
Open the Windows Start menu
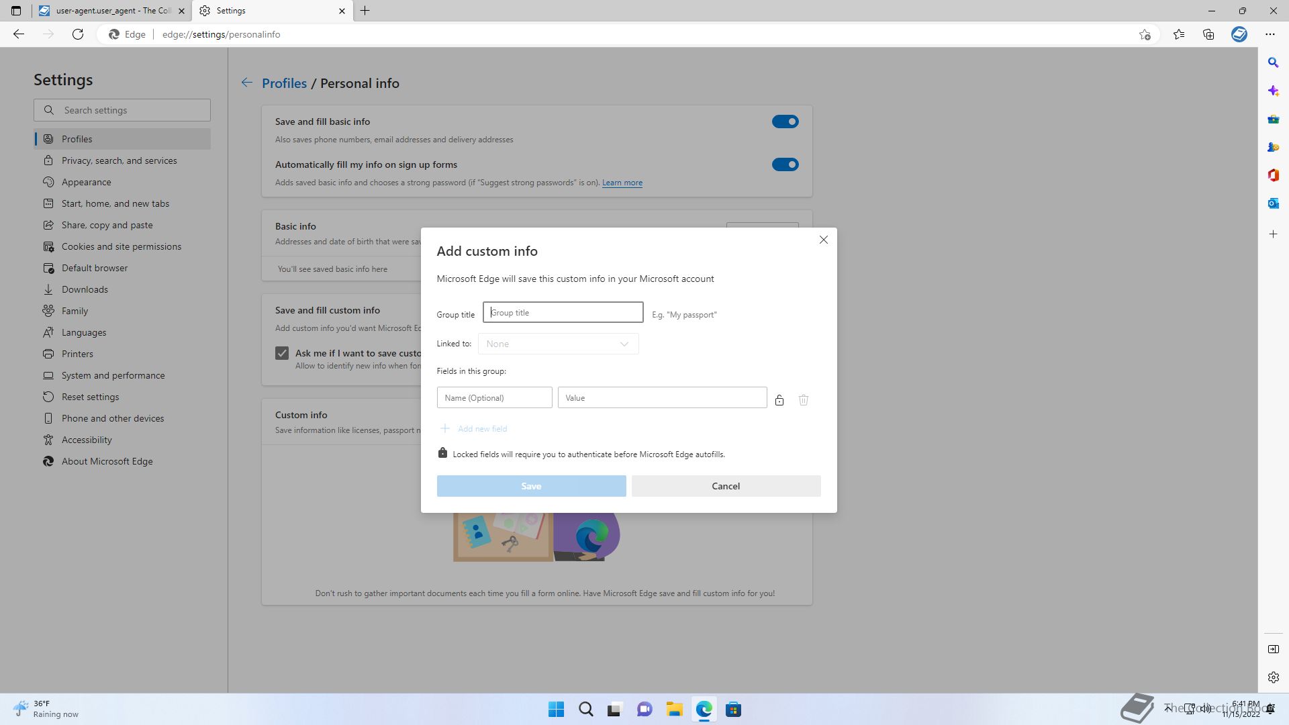(556, 710)
